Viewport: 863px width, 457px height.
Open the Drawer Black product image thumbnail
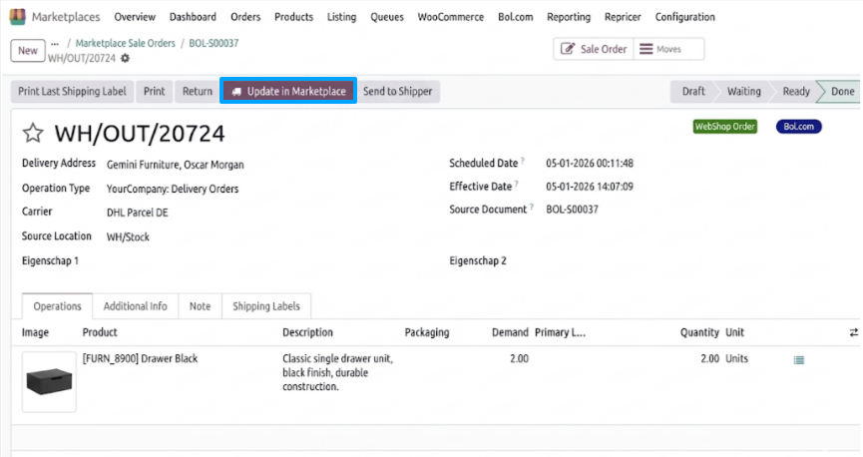tap(49, 382)
